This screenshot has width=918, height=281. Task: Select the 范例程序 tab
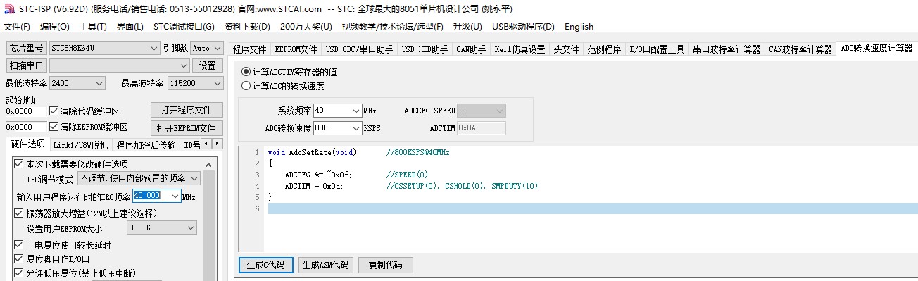click(x=604, y=49)
